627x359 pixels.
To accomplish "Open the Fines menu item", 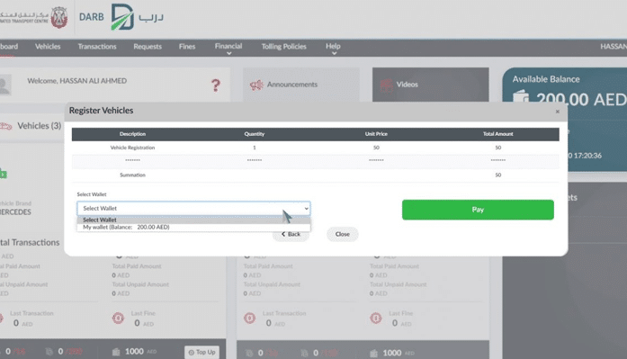I will click(187, 47).
